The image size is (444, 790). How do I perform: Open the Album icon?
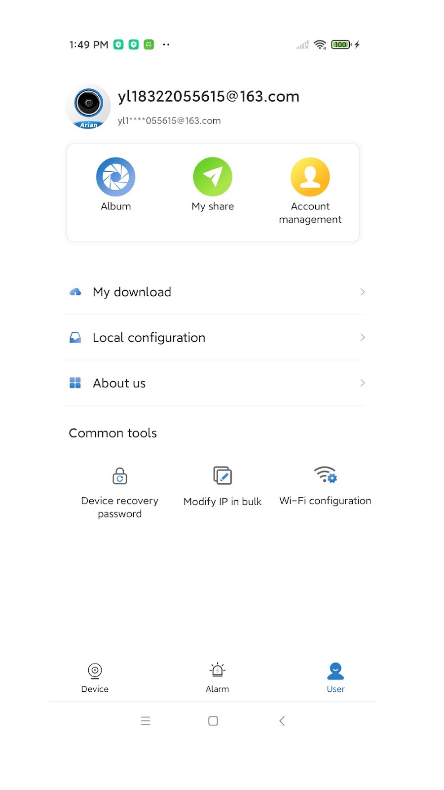coord(115,177)
